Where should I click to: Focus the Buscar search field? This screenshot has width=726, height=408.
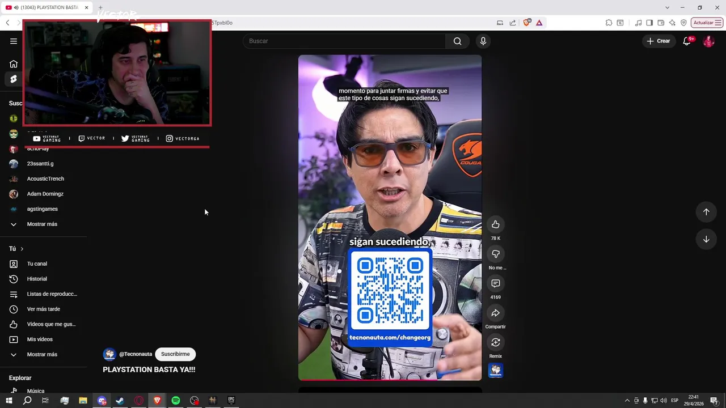(x=344, y=41)
